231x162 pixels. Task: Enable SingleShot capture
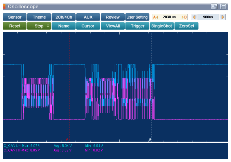162,26
